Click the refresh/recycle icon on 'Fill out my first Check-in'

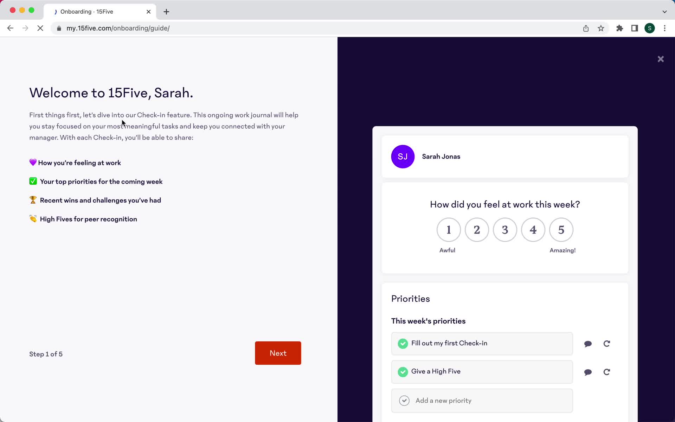point(606,344)
